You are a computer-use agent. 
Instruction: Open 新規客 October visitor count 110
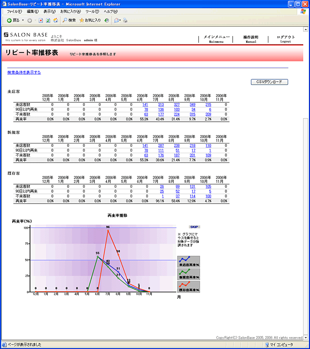(x=208, y=146)
